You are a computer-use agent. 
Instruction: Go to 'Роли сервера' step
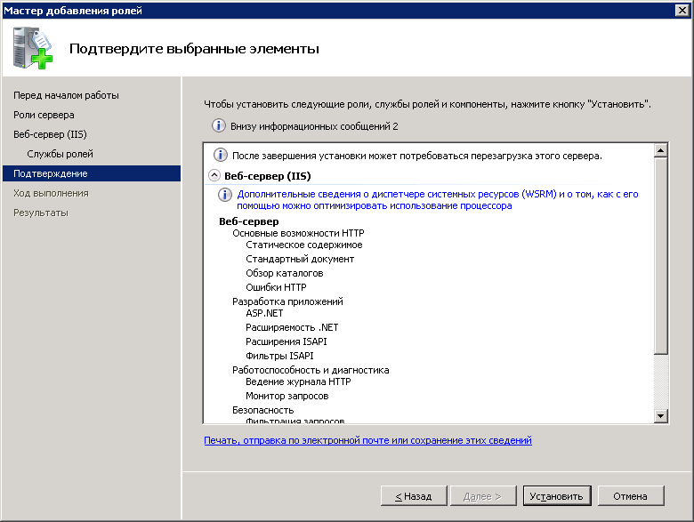44,115
